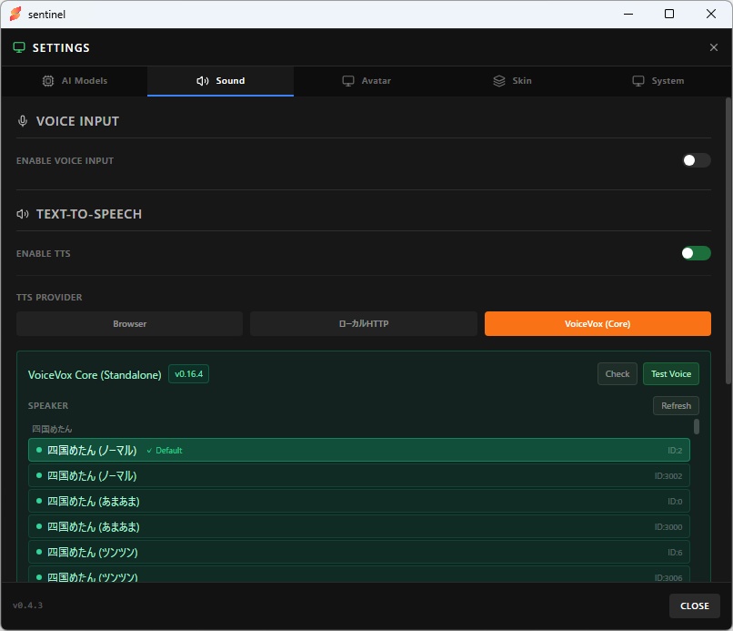Click the speaker icon on Sound tab
The width and height of the screenshot is (733, 631).
pyautogui.click(x=203, y=81)
